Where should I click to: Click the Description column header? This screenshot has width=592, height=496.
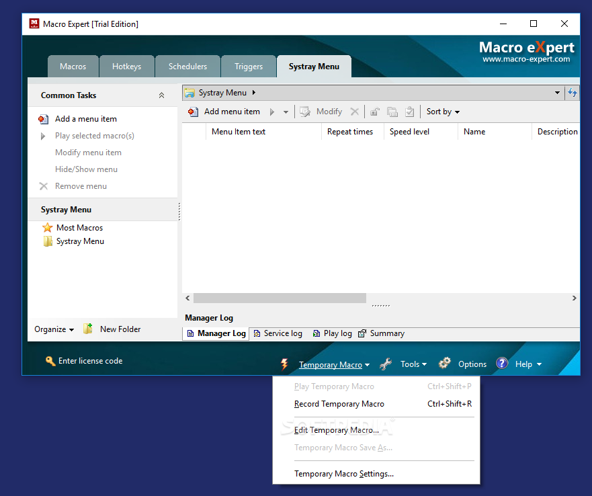point(556,132)
